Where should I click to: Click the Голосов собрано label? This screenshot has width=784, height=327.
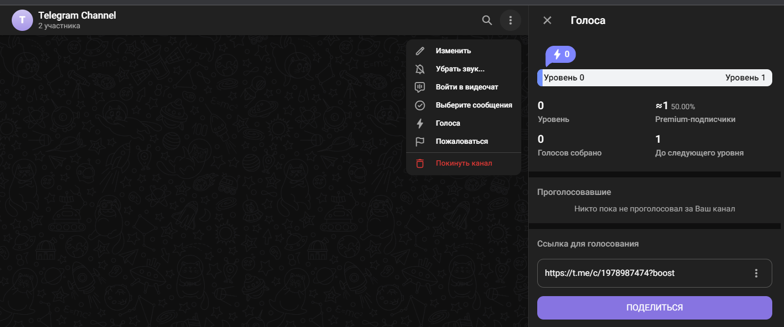(570, 153)
